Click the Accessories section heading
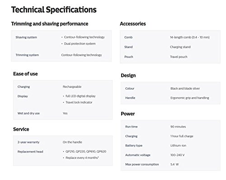This screenshot has width=226, height=180. [x=133, y=24]
